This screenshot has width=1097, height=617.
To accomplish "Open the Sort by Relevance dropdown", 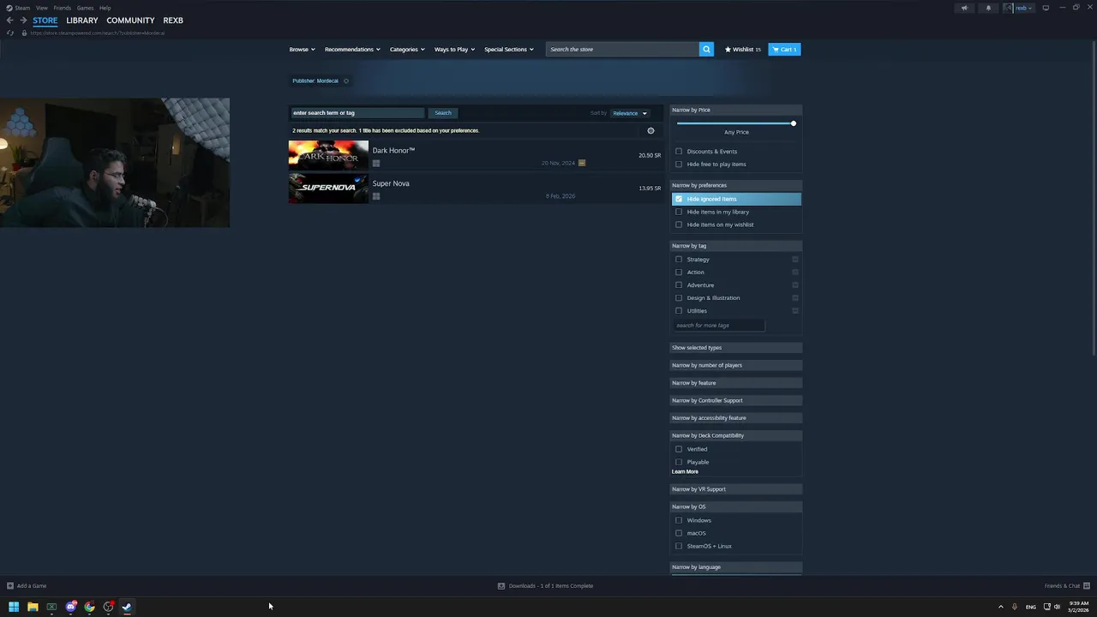I will tap(630, 113).
